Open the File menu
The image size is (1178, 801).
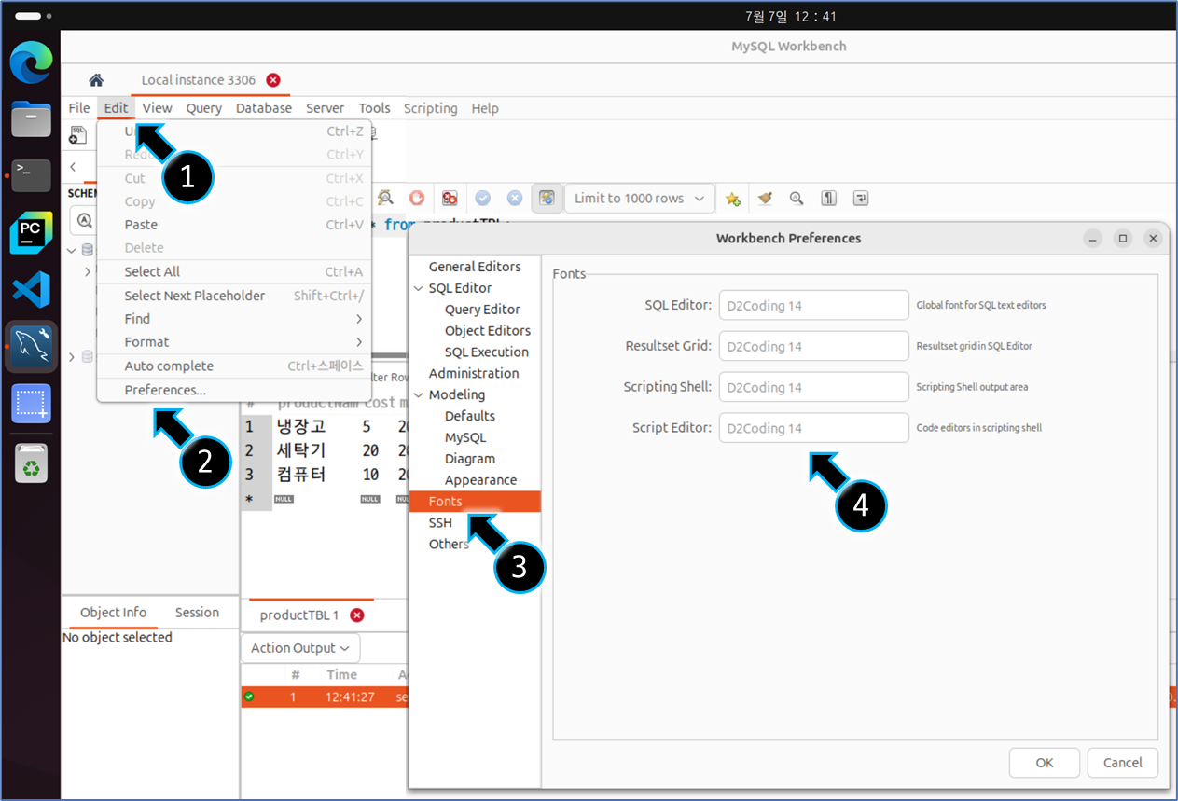click(79, 108)
